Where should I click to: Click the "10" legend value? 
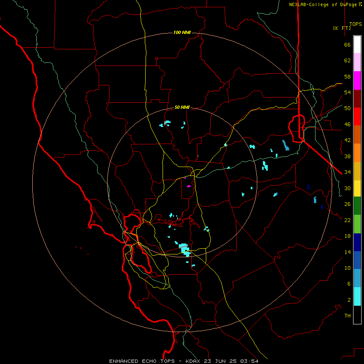click(x=347, y=268)
